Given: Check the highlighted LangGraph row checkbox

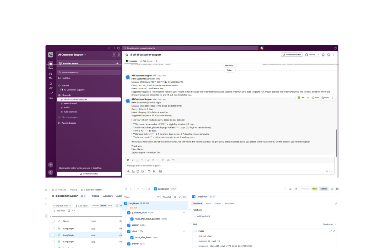Looking at the screenshot, I should 53,235.
